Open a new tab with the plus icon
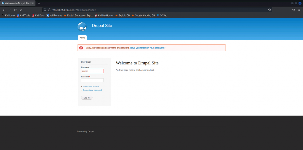 39,3
